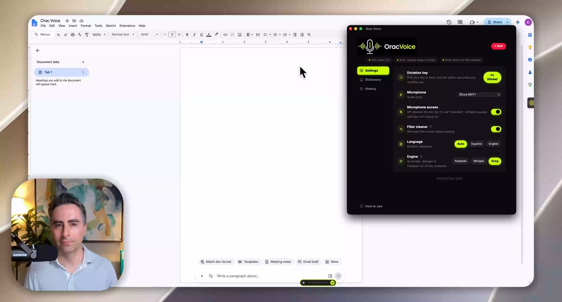562x302 pixels.
Task: Open Tab 1 three-dot options
Action: [83, 72]
